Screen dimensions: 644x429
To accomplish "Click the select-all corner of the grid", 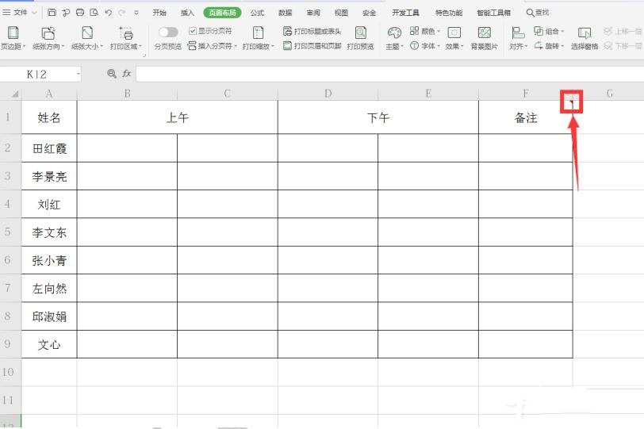I will click(x=15, y=94).
